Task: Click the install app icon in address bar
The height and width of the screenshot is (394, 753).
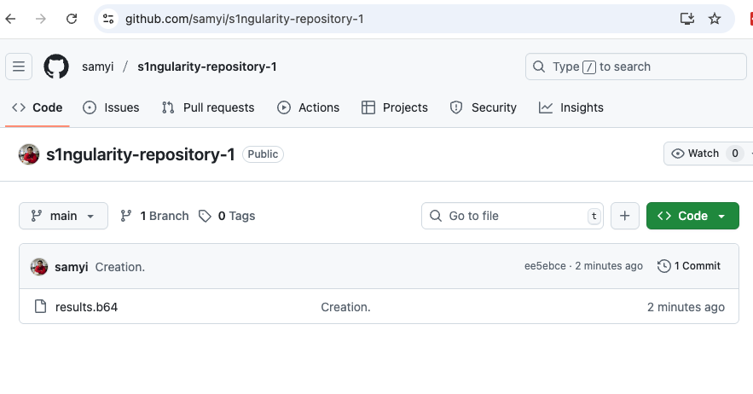Action: (687, 19)
